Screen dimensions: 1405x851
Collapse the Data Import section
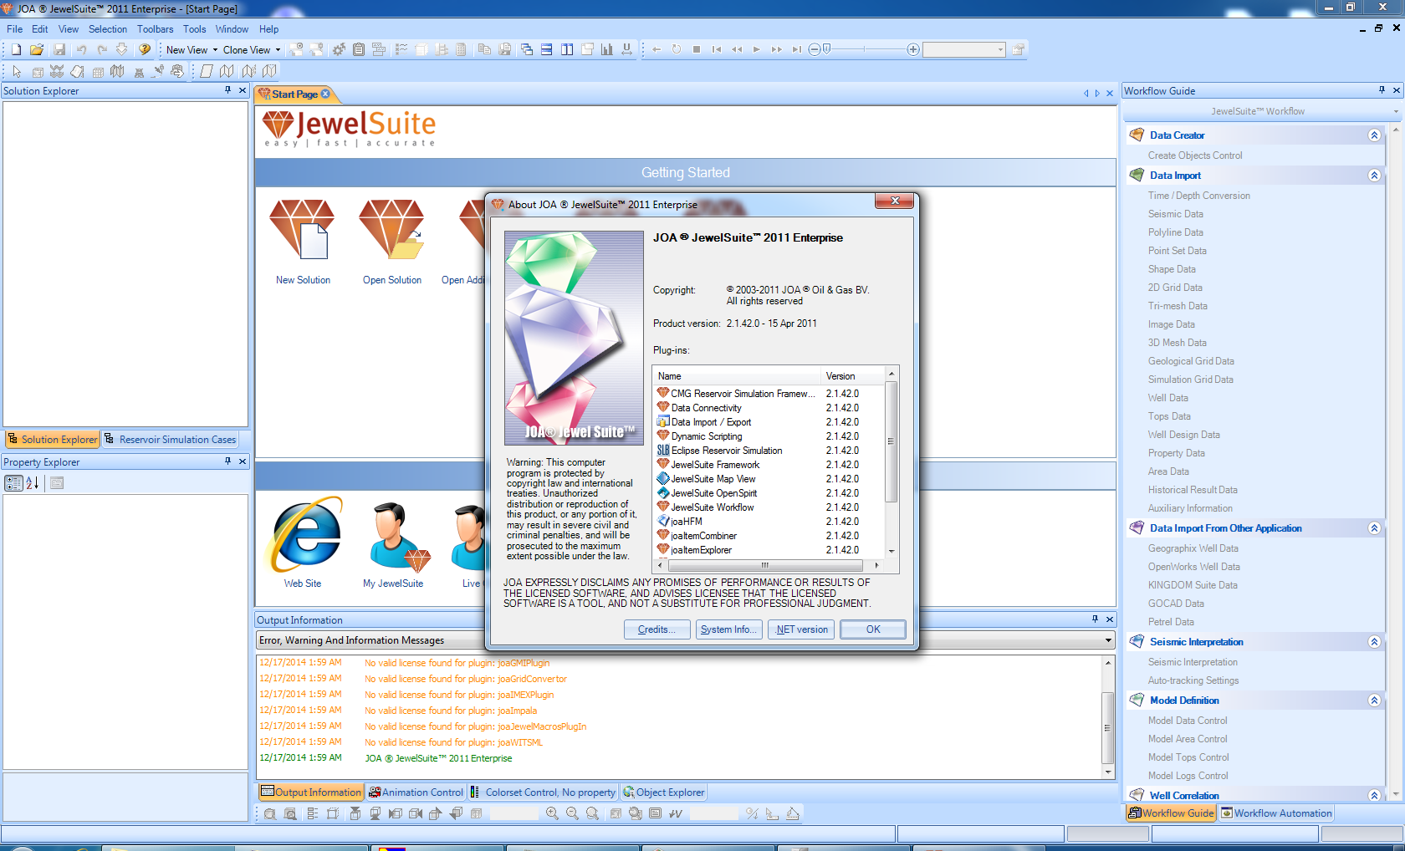point(1374,175)
